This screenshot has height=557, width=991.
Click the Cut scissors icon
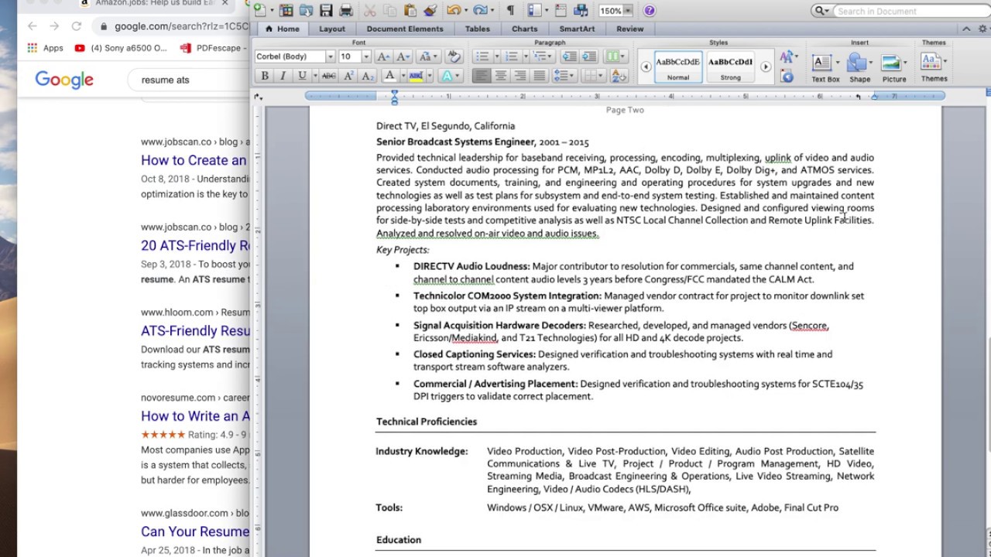tap(370, 11)
